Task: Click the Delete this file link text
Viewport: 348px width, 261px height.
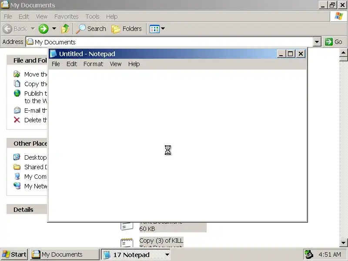Action: (x=36, y=120)
